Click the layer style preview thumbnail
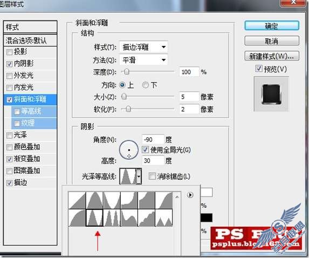The image size is (309, 258). [x=271, y=94]
